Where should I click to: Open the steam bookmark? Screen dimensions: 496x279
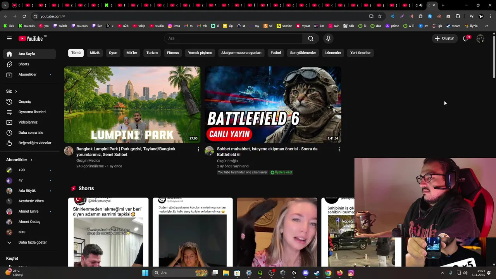tap(453, 26)
